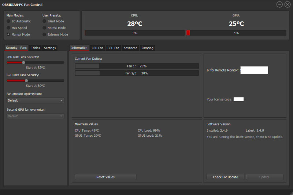
Task: Select EC Automatic main mode
Action: pos(19,21)
